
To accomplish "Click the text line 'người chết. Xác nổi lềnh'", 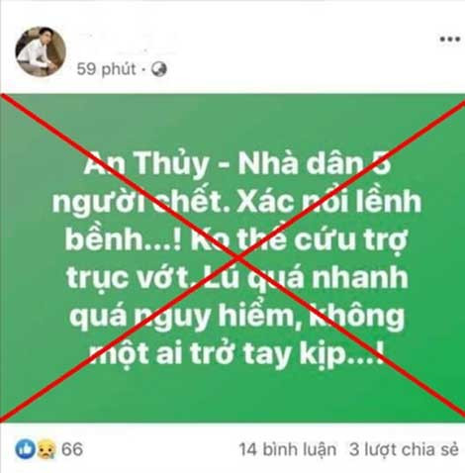I will point(236,202).
